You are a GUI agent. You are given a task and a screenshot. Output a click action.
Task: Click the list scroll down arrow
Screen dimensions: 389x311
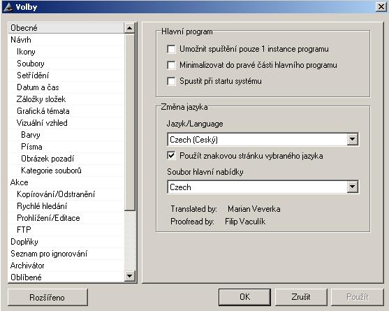coord(129,276)
